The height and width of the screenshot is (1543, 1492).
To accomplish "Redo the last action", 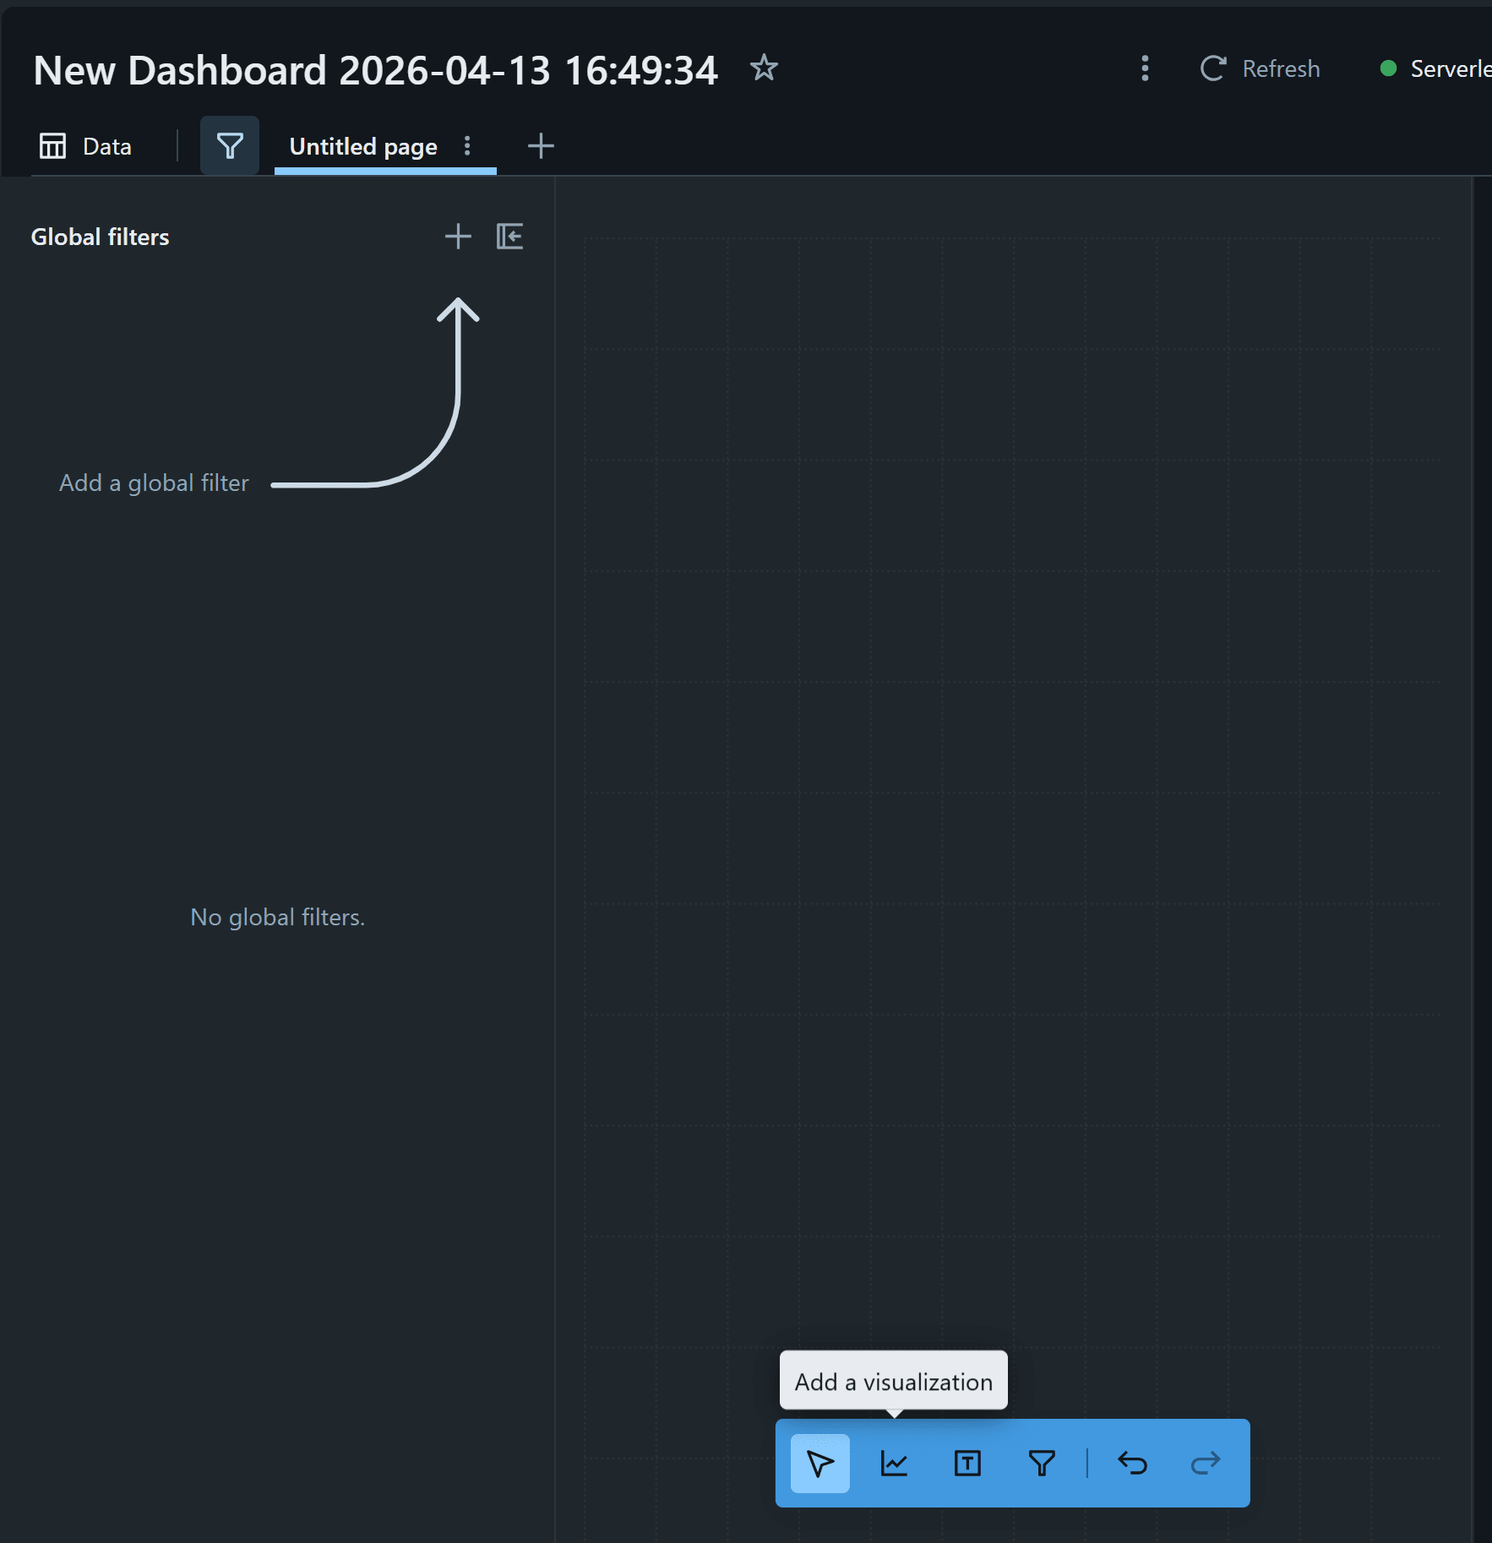I will point(1206,1463).
